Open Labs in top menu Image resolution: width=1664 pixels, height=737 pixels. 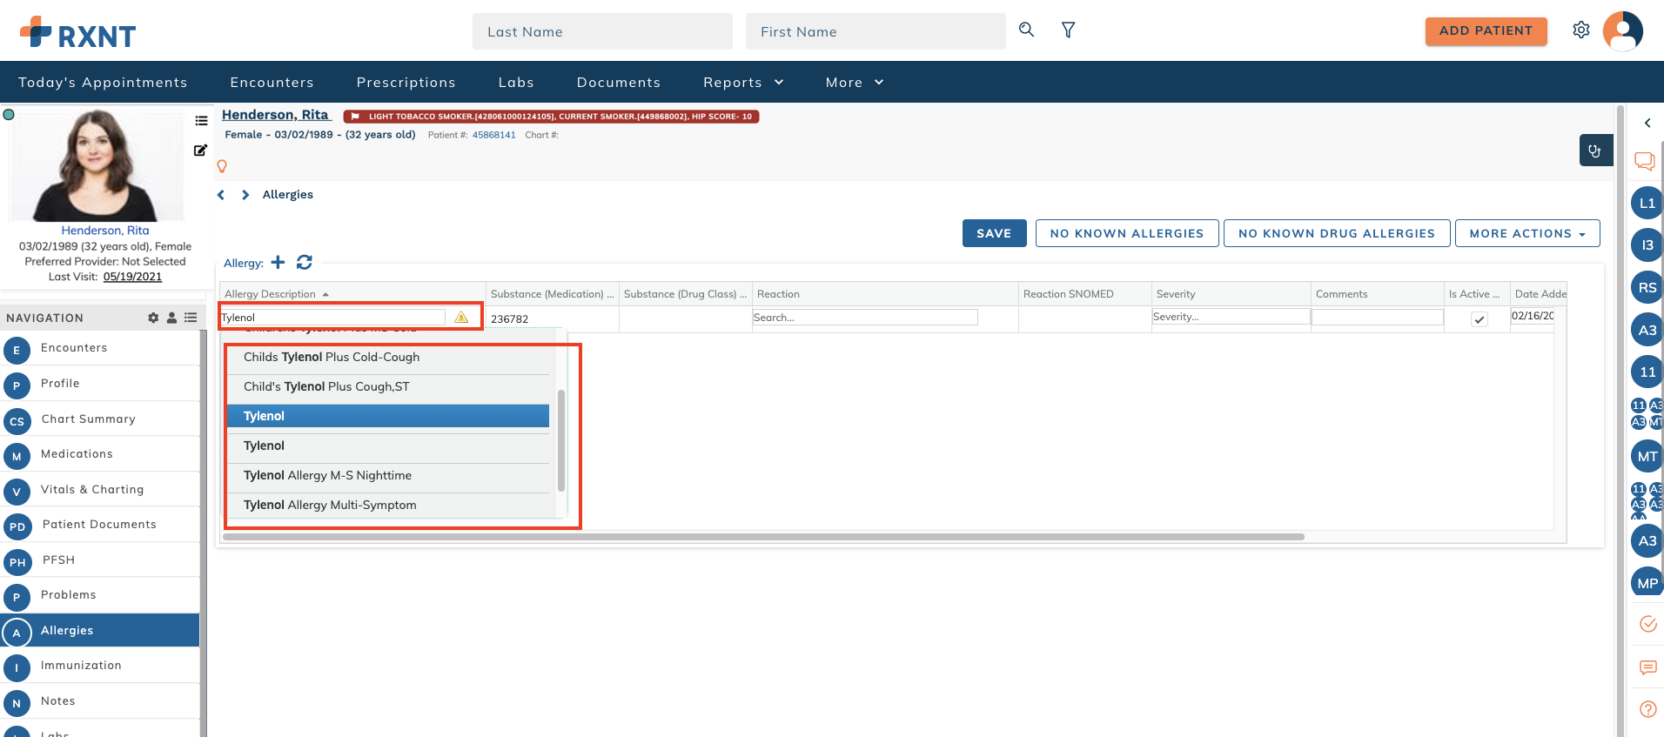(516, 82)
